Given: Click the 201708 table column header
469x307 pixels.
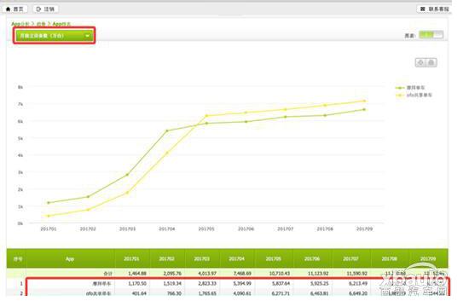Looking at the screenshot, I should 390,258.
